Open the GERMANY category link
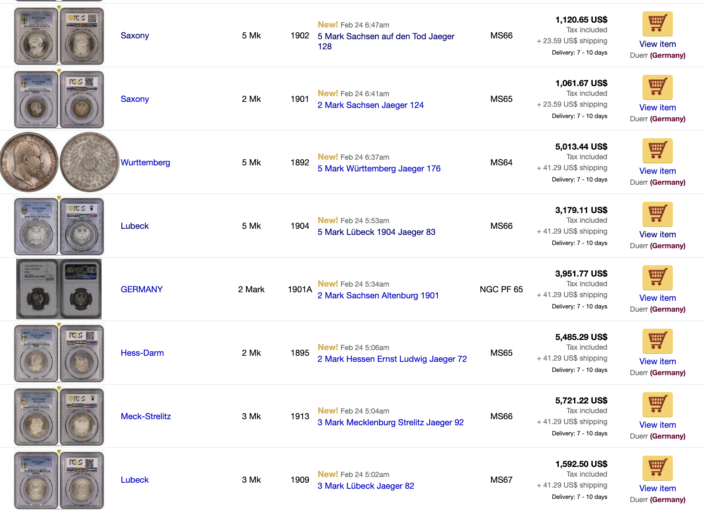Image resolution: width=704 pixels, height=511 pixels. [x=142, y=289]
